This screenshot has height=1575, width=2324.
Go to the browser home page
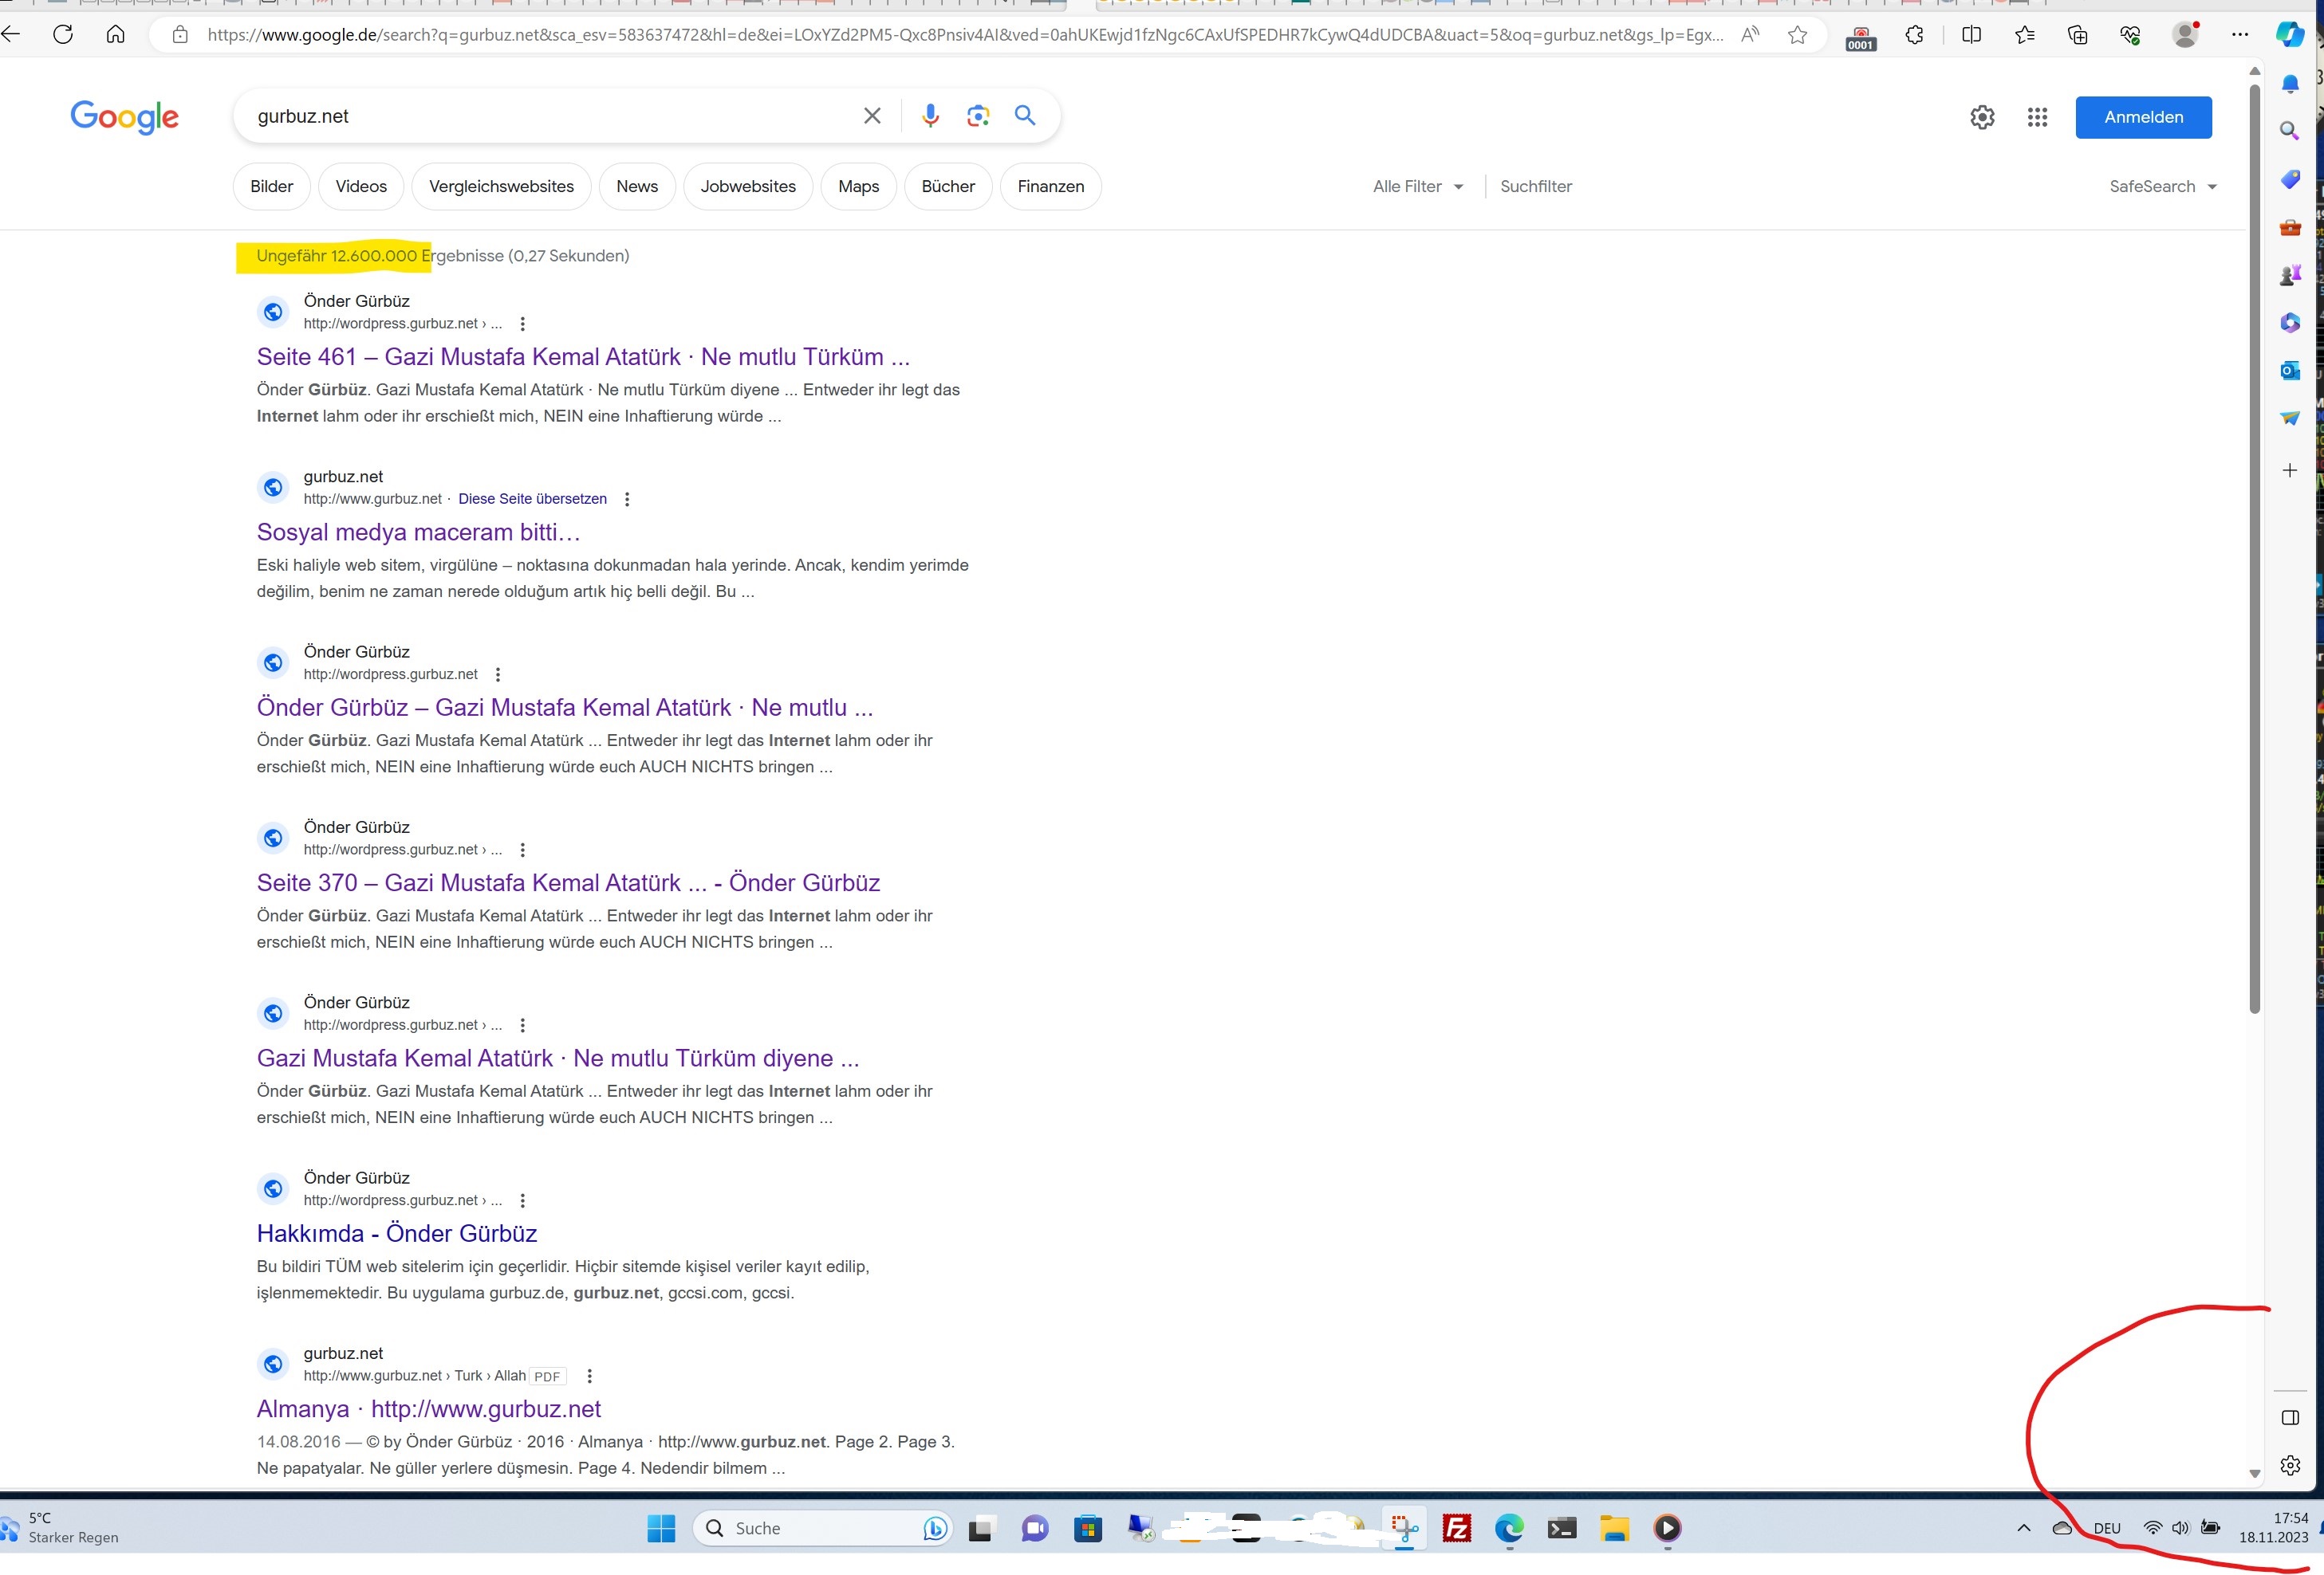tap(116, 35)
